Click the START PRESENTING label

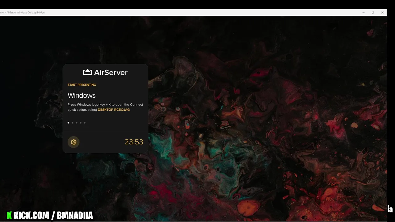(82, 85)
